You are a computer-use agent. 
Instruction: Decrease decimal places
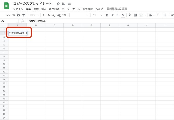pos(54,15)
